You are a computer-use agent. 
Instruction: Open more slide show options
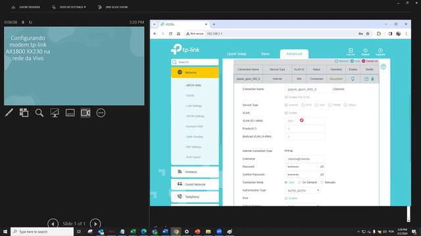(101, 113)
